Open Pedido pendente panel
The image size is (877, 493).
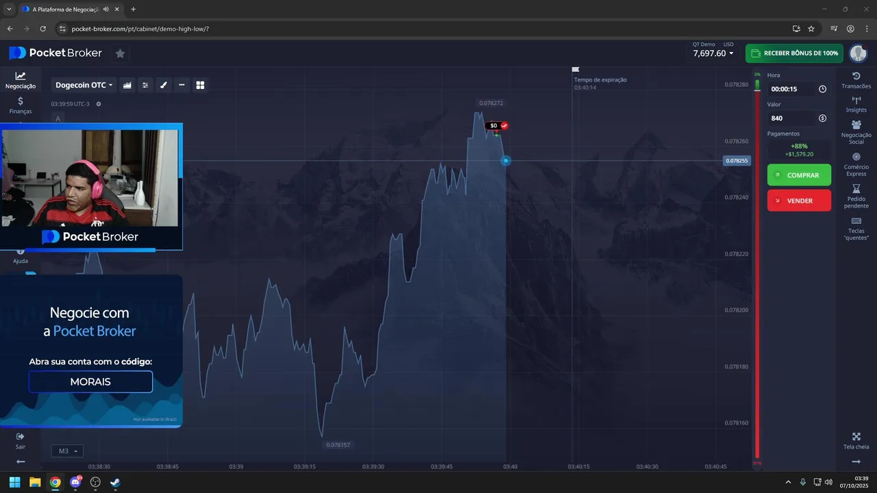pyautogui.click(x=856, y=197)
